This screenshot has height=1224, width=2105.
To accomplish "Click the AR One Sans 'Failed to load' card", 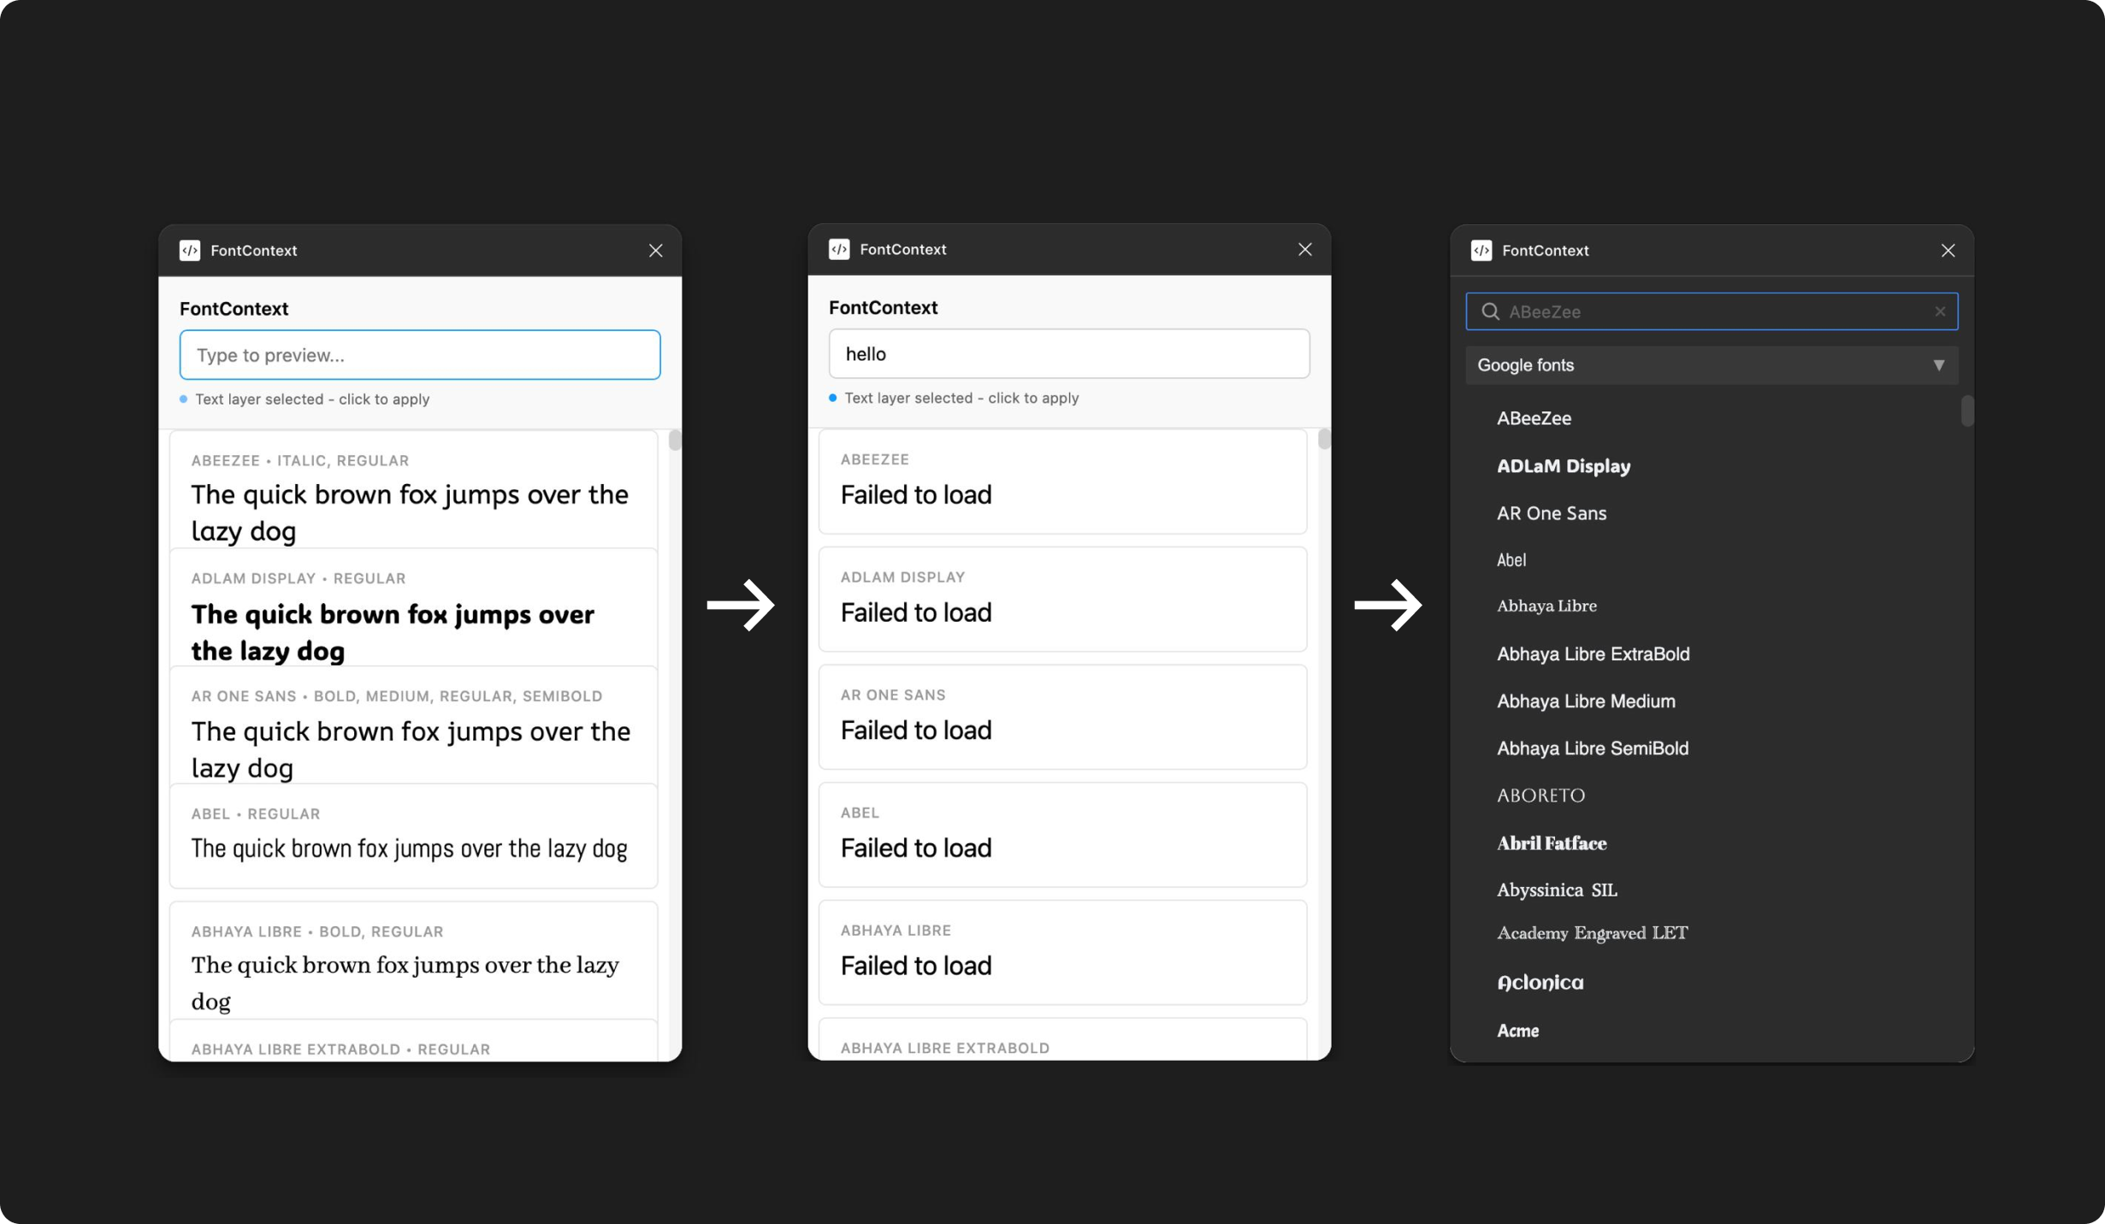I will coord(1061,717).
